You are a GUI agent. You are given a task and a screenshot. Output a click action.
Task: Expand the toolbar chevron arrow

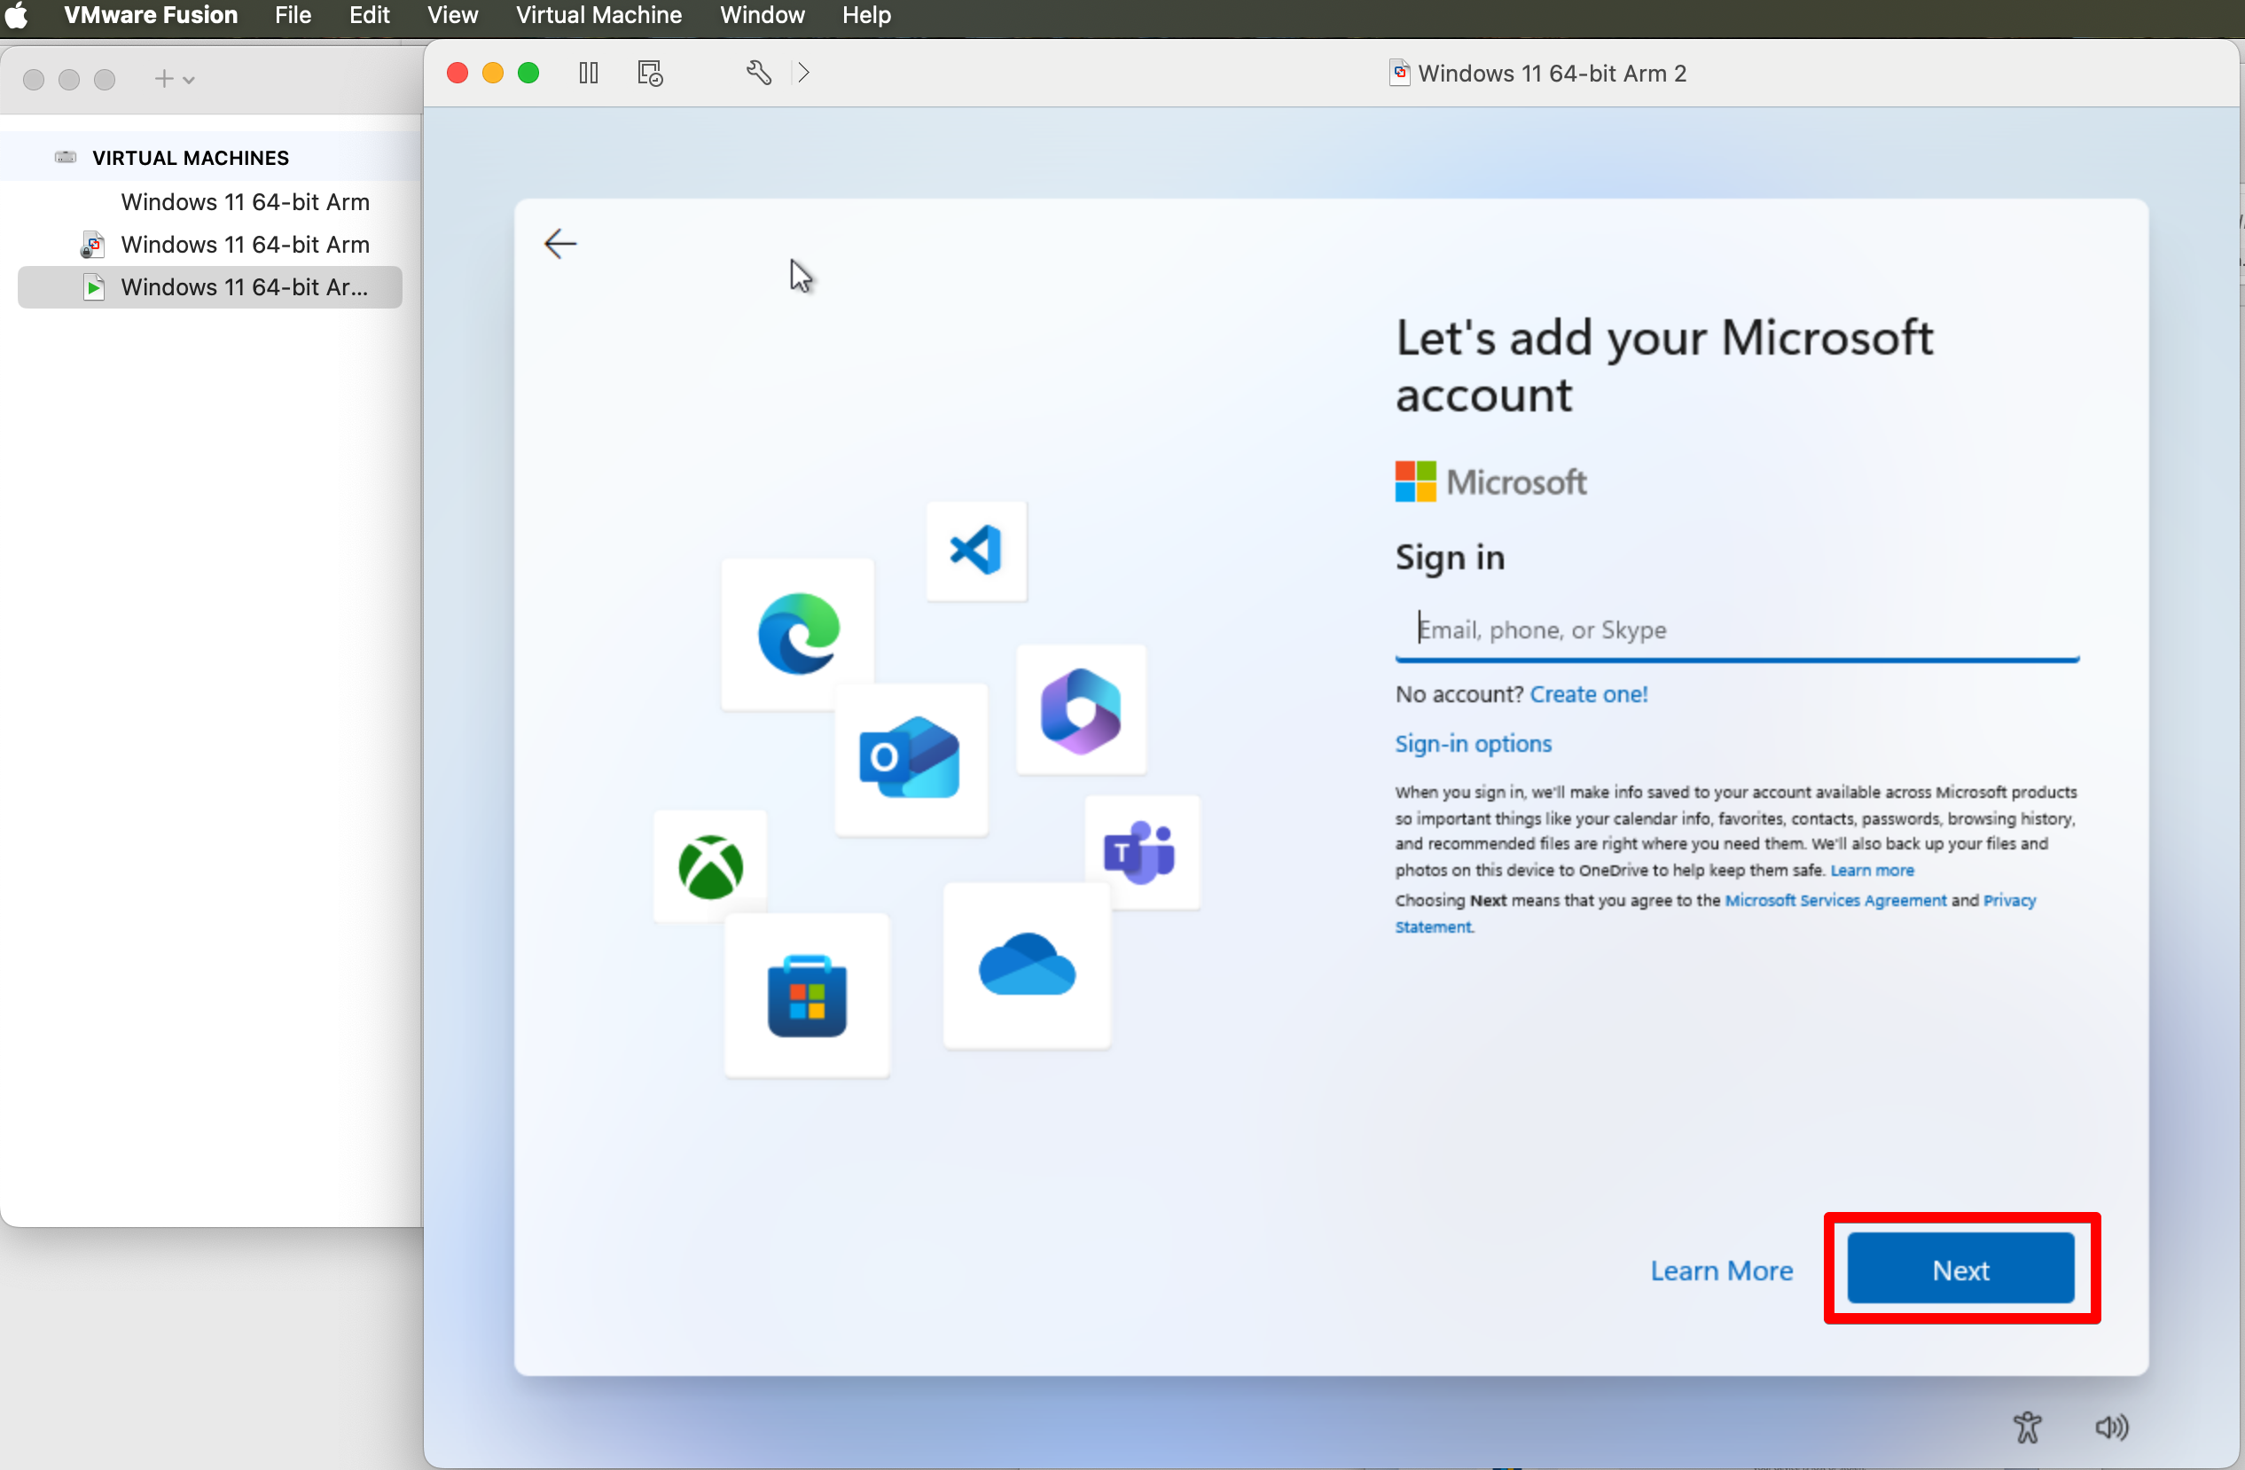pyautogui.click(x=803, y=73)
